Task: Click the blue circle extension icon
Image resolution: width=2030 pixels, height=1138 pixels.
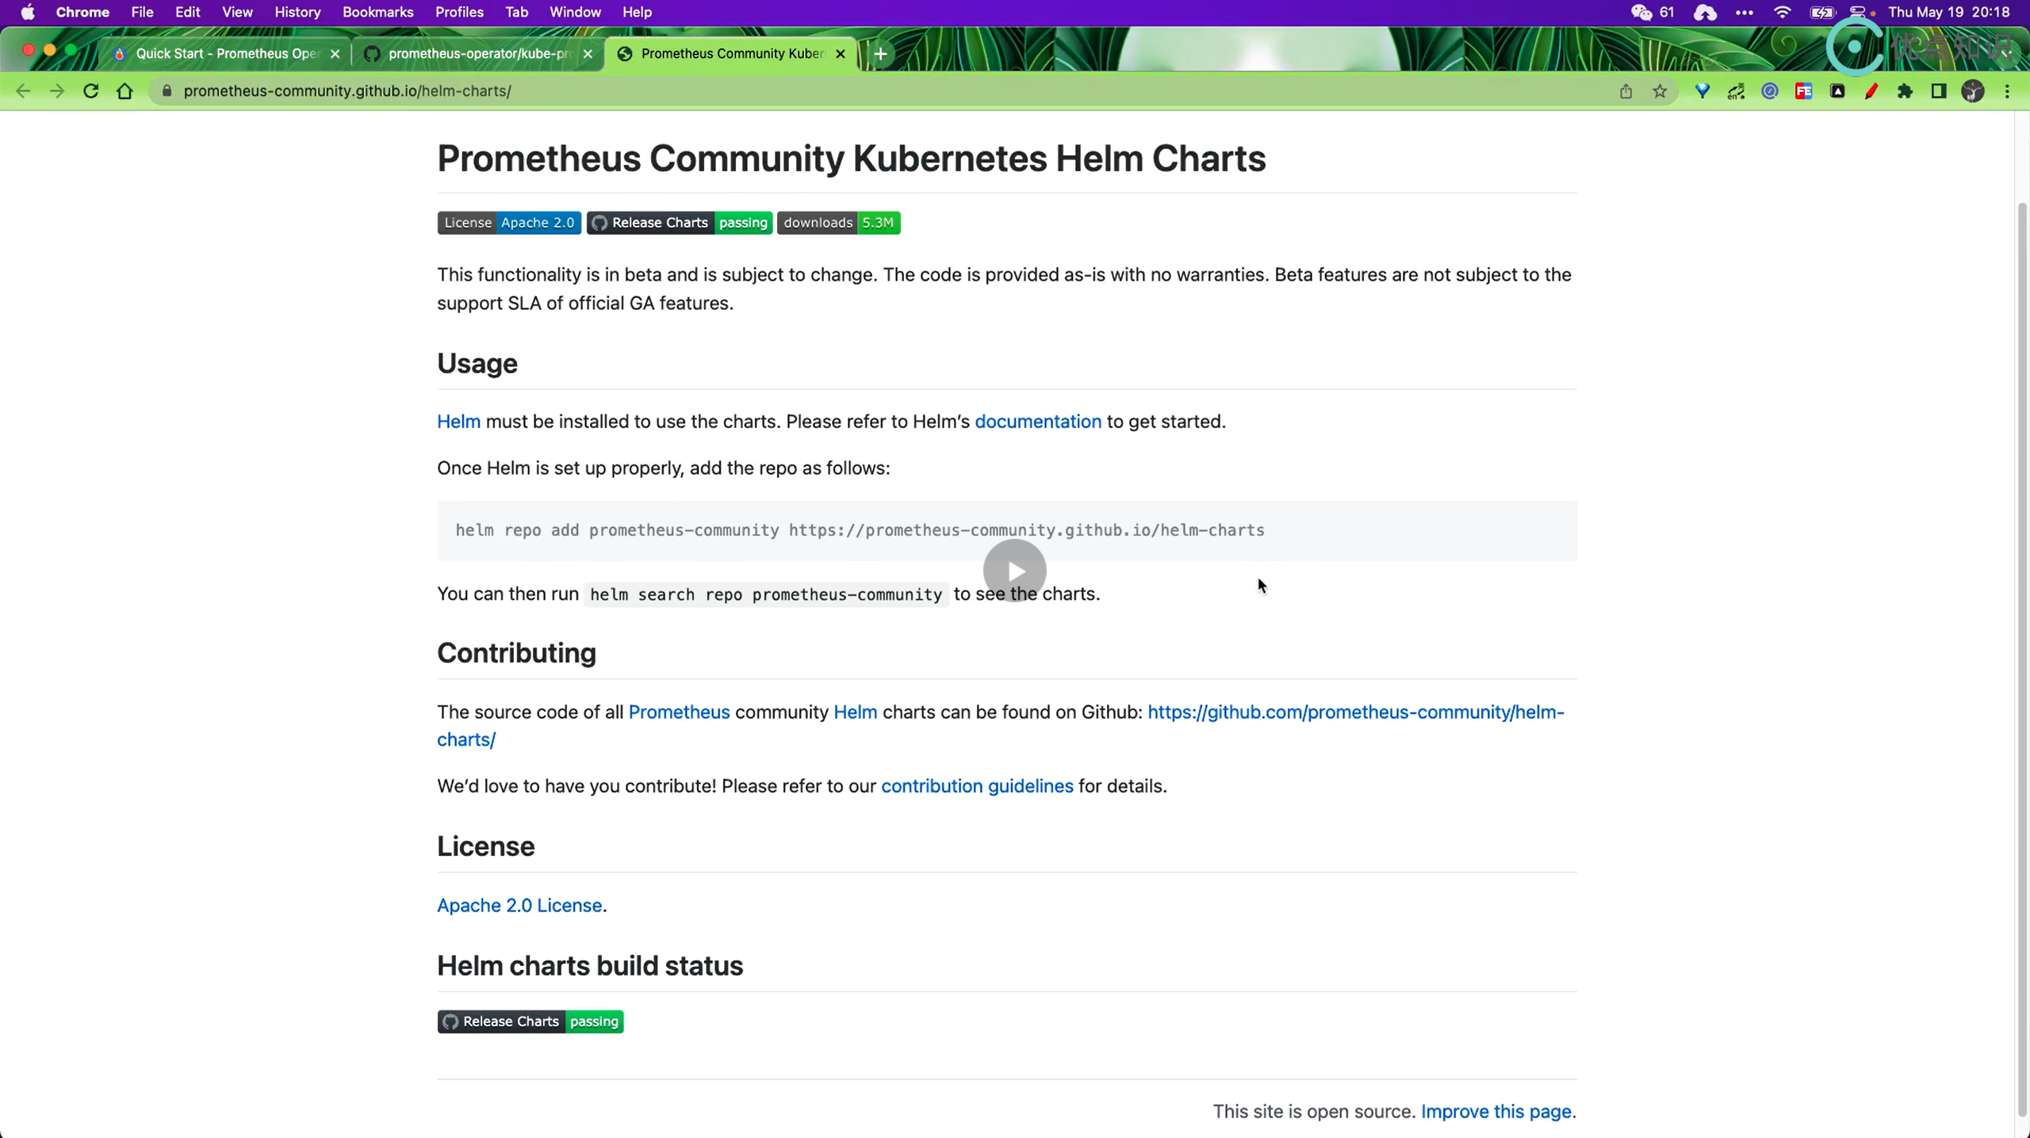Action: pos(1770,91)
